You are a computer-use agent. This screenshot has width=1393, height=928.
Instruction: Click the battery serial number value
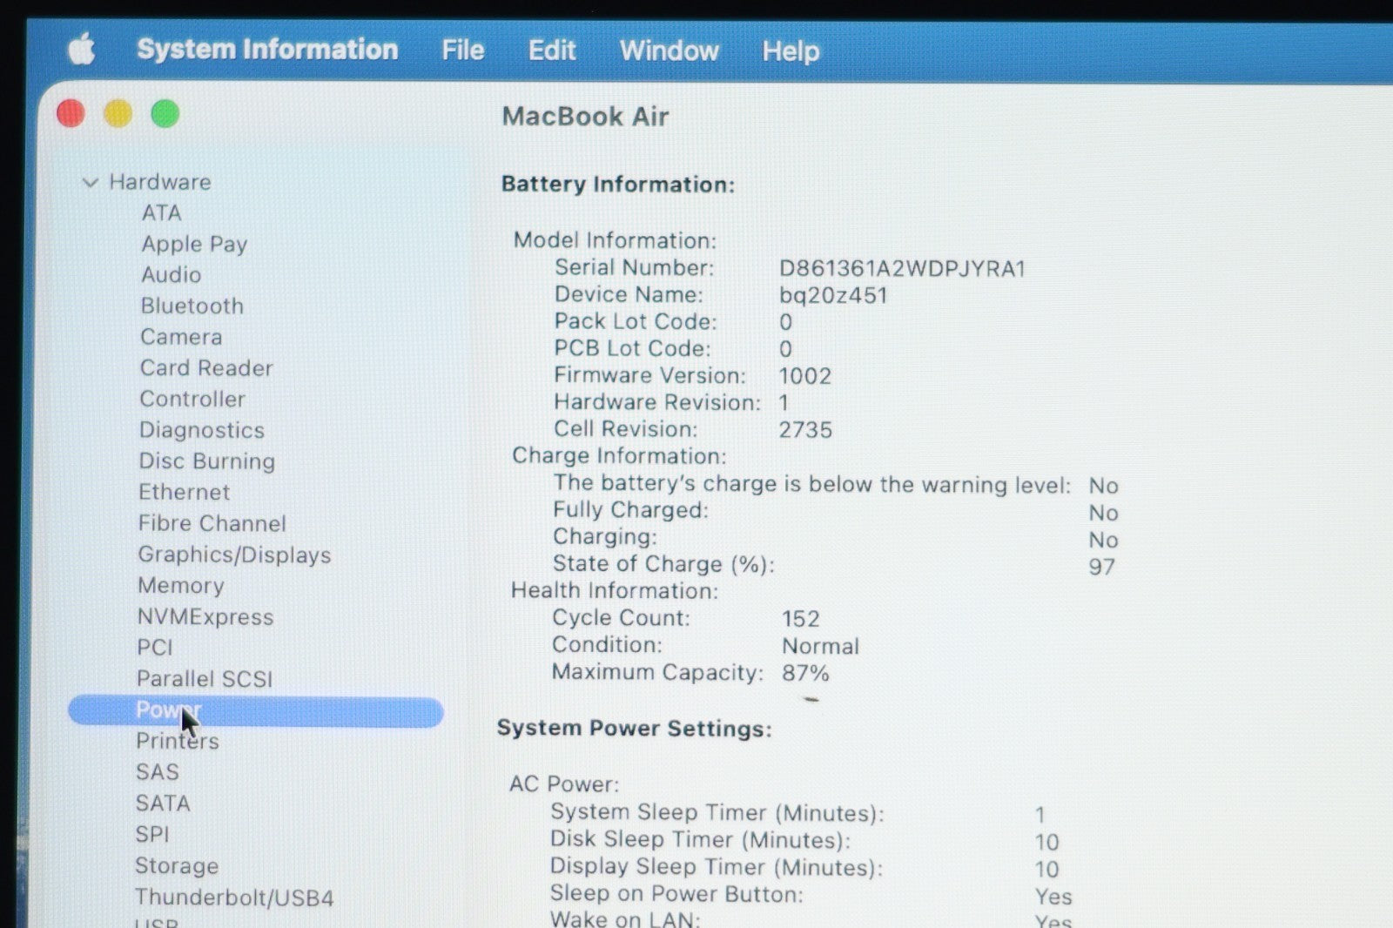(x=902, y=268)
